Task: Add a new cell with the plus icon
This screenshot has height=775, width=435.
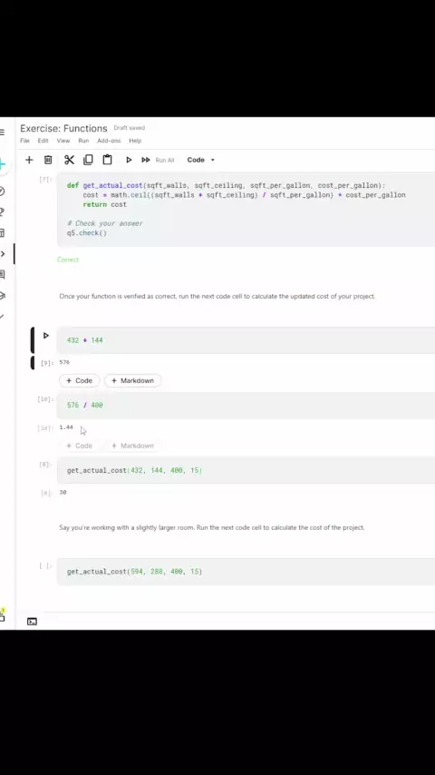Action: click(29, 160)
